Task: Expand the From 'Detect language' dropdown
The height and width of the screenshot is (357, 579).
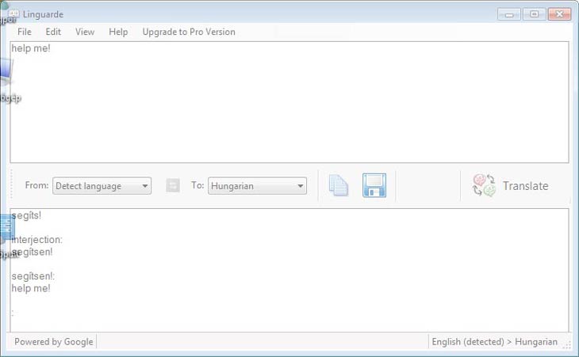Action: [102, 186]
